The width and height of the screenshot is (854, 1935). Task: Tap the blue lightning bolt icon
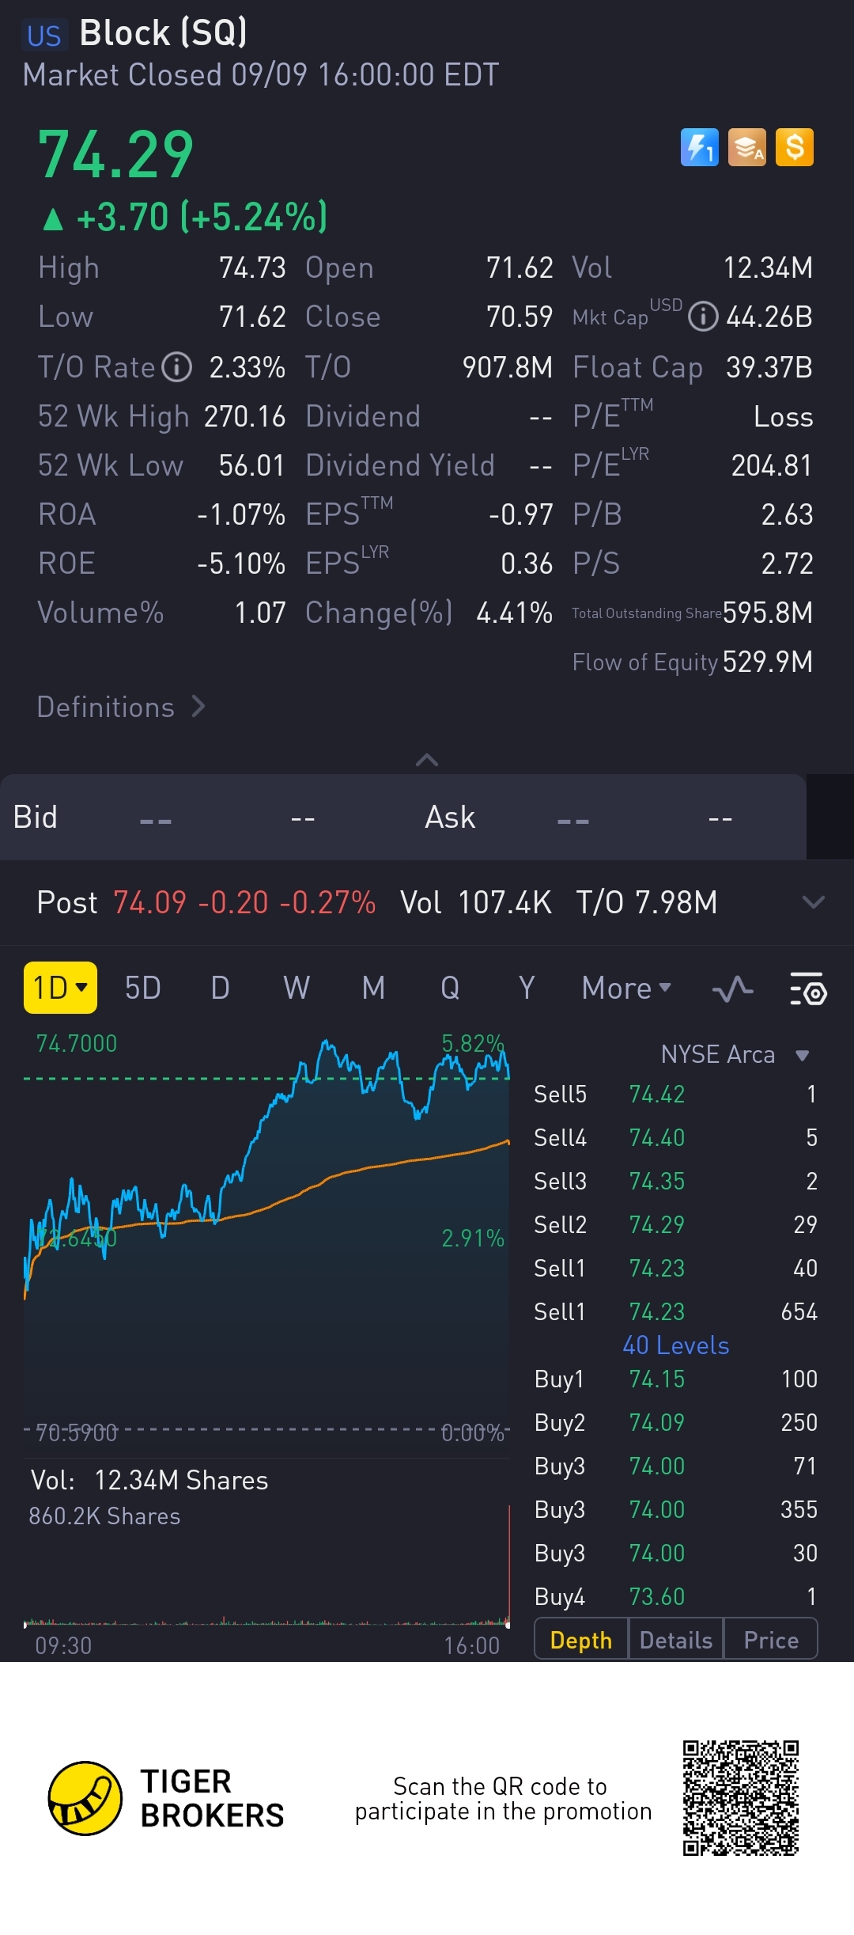pos(699,147)
